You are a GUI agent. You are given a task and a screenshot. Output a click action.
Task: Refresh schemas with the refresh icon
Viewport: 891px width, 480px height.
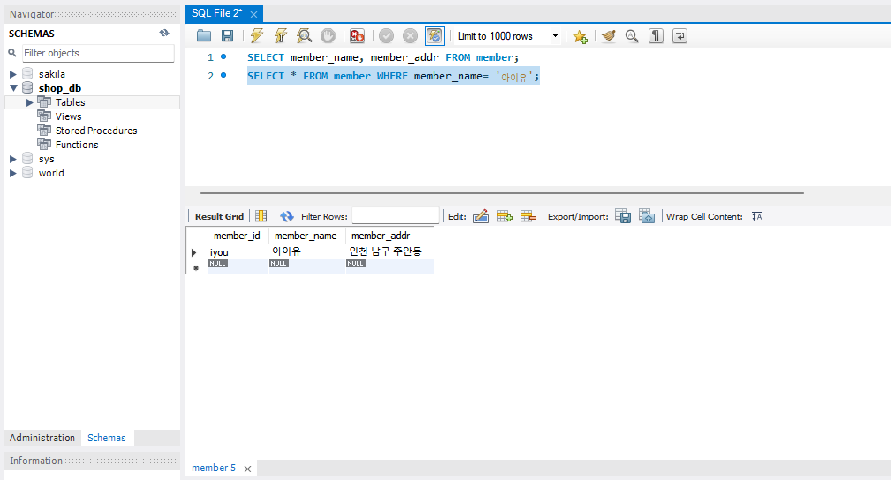pos(164,33)
